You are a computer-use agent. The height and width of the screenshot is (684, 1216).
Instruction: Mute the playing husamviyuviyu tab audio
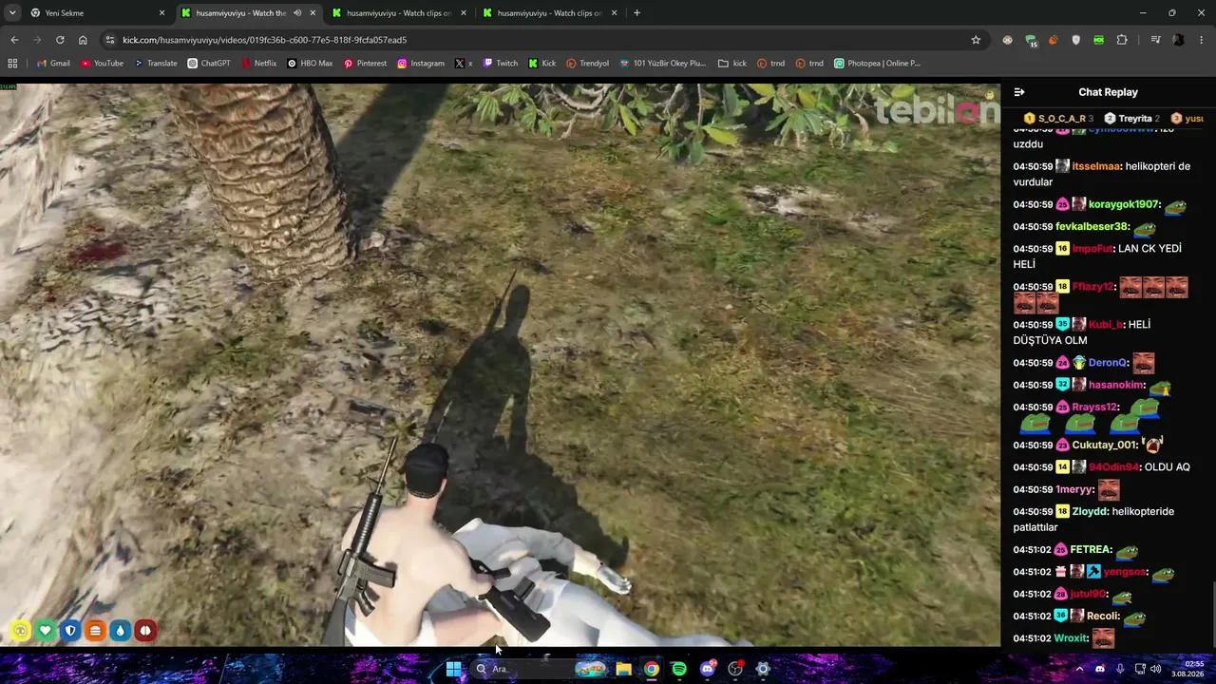coord(297,13)
